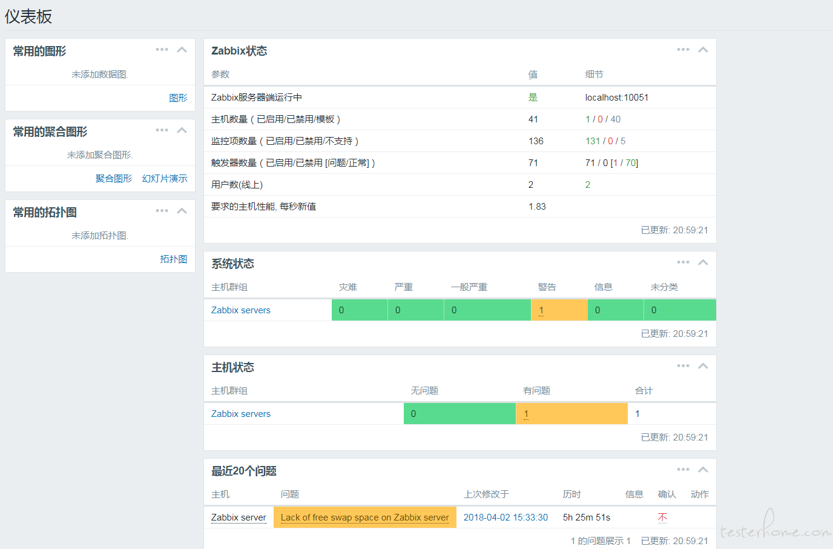Open the 幻灯片演示 link
The height and width of the screenshot is (549, 833).
[165, 179]
